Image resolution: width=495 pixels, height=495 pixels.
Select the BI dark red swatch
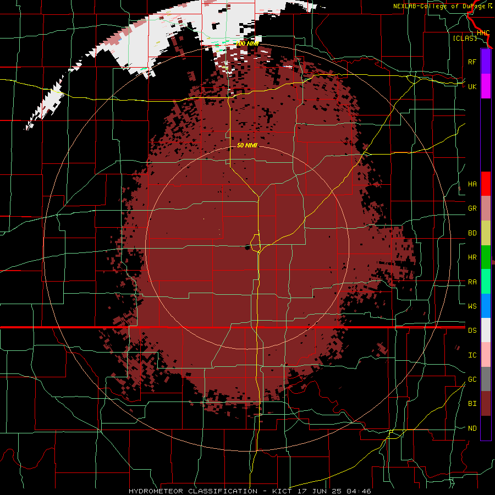pyautogui.click(x=486, y=404)
